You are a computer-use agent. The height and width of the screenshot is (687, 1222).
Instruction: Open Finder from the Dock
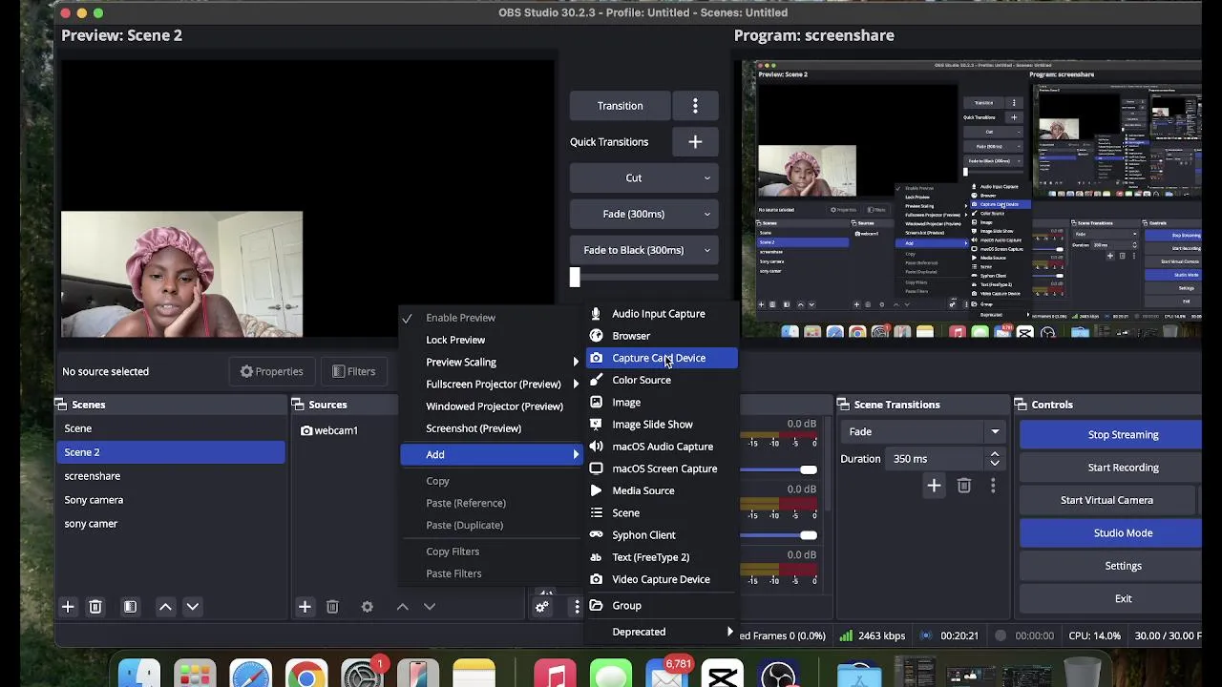[139, 676]
